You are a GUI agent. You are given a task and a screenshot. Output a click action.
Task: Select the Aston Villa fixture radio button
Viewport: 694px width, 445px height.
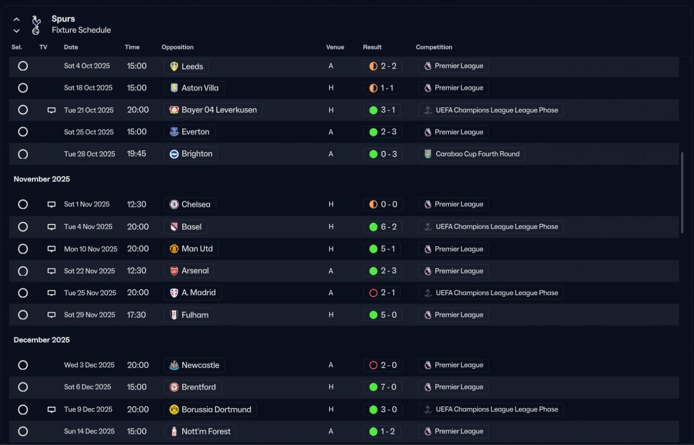(23, 88)
